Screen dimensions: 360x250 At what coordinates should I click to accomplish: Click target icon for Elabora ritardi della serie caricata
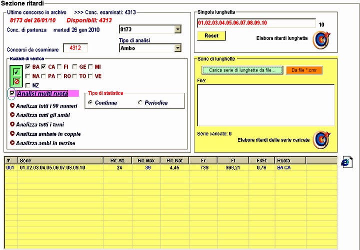[321, 140]
